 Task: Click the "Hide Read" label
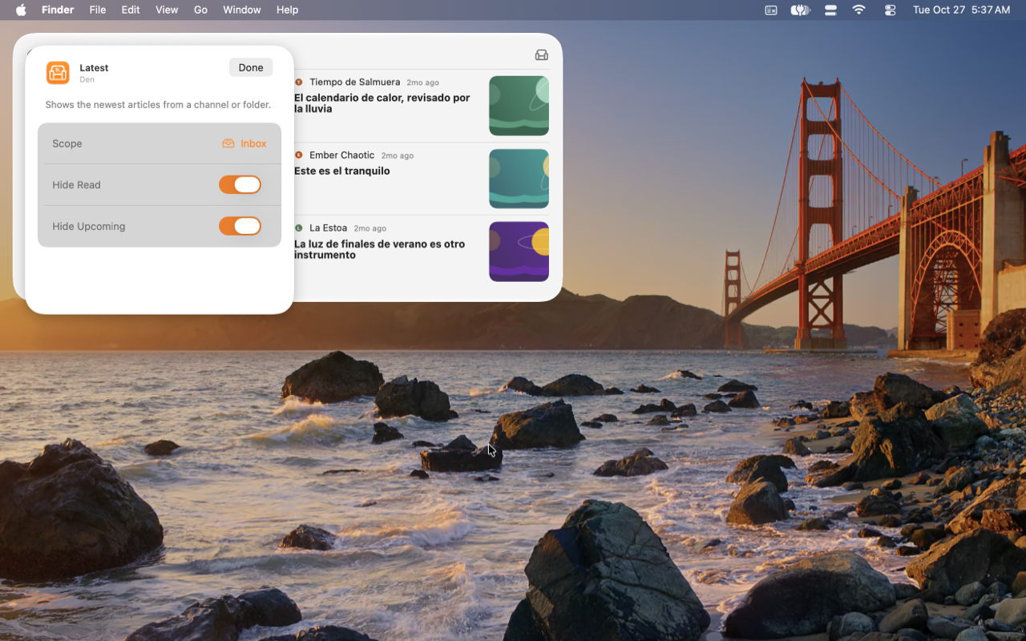(76, 185)
